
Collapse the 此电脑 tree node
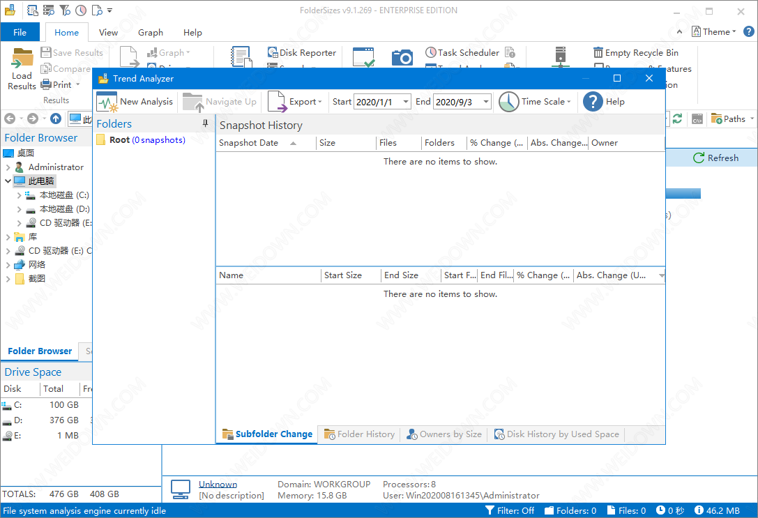pos(8,181)
